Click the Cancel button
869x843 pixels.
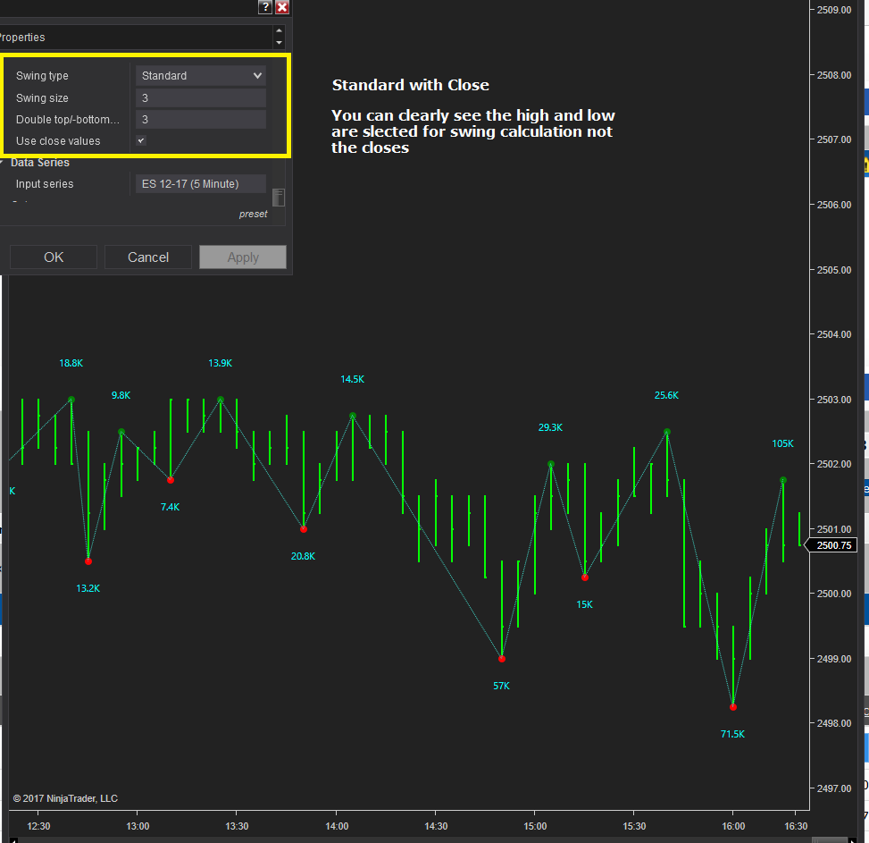click(x=148, y=257)
